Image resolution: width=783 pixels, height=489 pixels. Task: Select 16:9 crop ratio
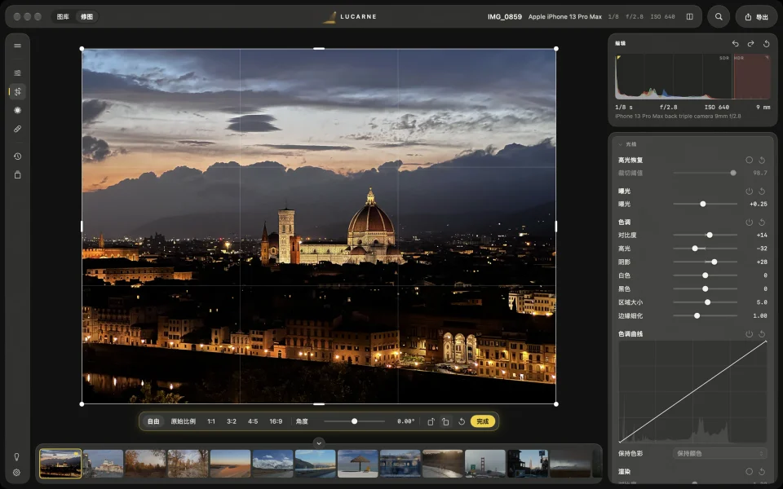[276, 421]
